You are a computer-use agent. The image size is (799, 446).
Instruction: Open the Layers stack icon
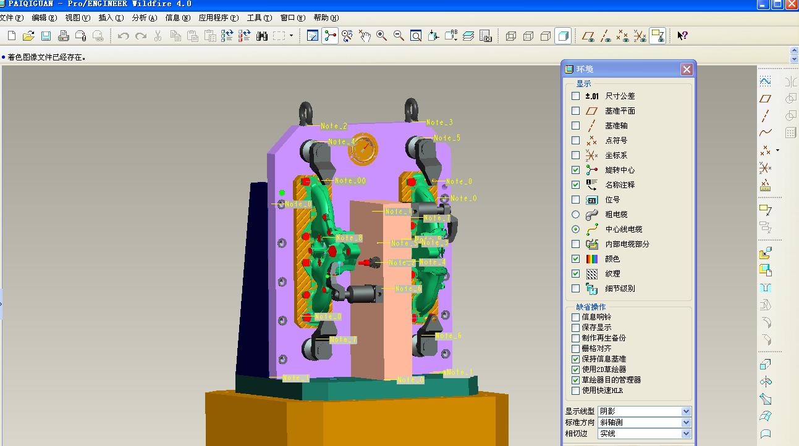(x=468, y=36)
